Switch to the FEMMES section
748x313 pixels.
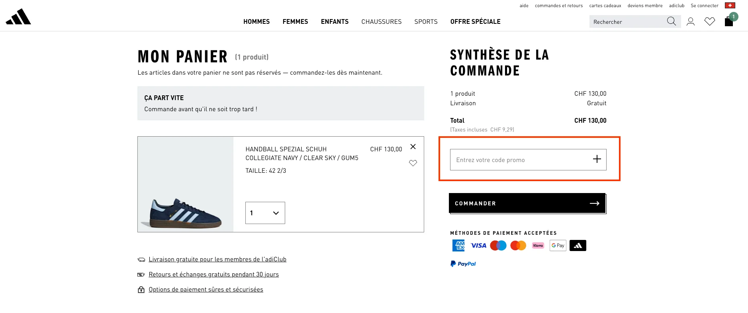[295, 21]
